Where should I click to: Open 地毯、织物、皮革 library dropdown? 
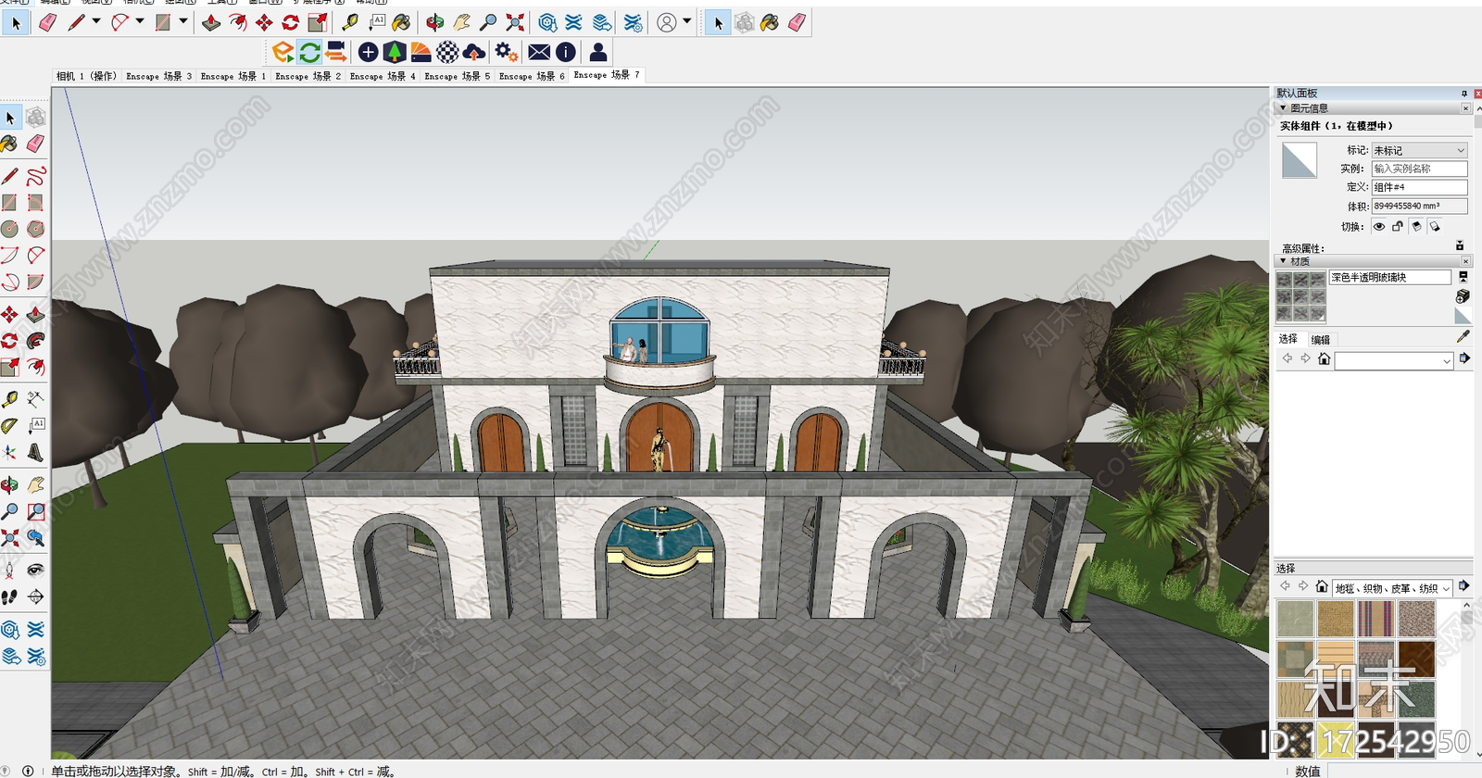pos(1392,588)
